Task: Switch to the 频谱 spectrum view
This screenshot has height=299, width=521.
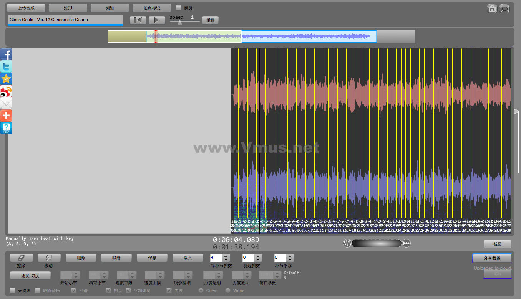Action: click(x=110, y=8)
